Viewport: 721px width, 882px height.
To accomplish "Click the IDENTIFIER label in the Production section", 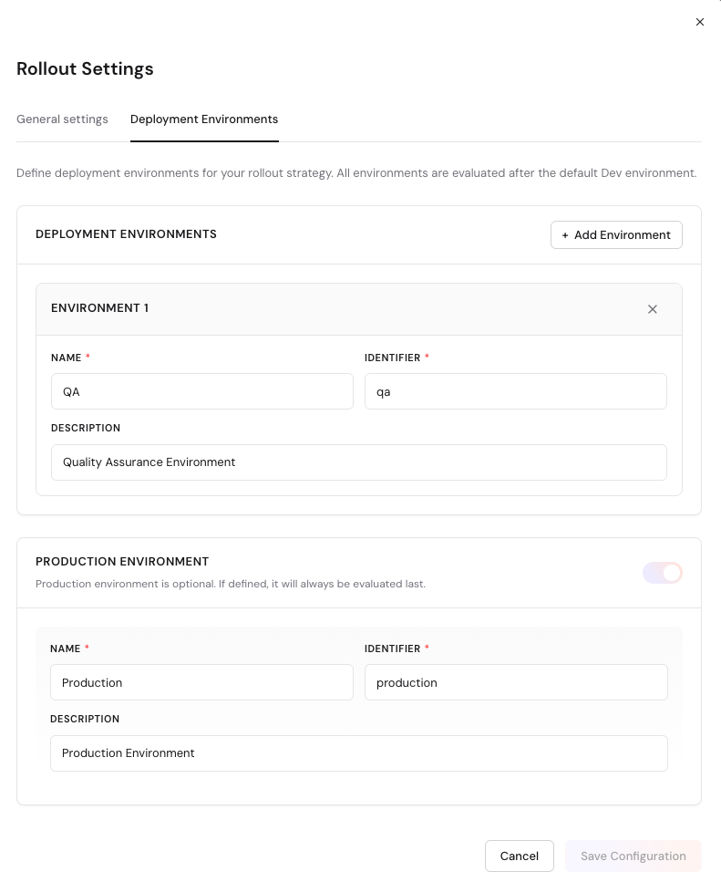I will click(x=392, y=649).
